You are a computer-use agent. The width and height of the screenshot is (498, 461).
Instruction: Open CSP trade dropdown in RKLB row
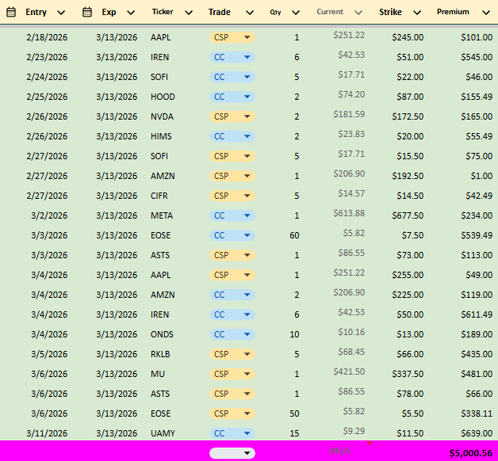click(x=232, y=354)
